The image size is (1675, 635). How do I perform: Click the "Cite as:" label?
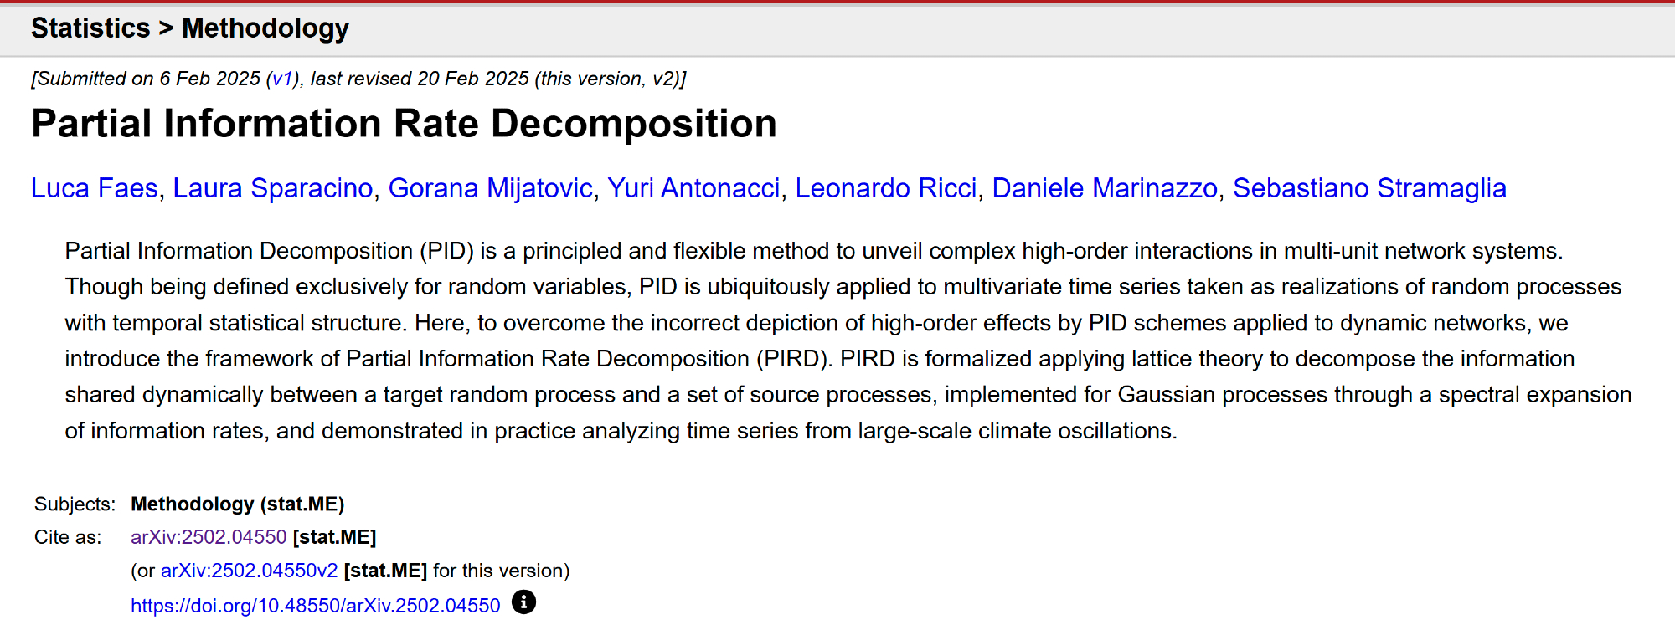click(68, 537)
